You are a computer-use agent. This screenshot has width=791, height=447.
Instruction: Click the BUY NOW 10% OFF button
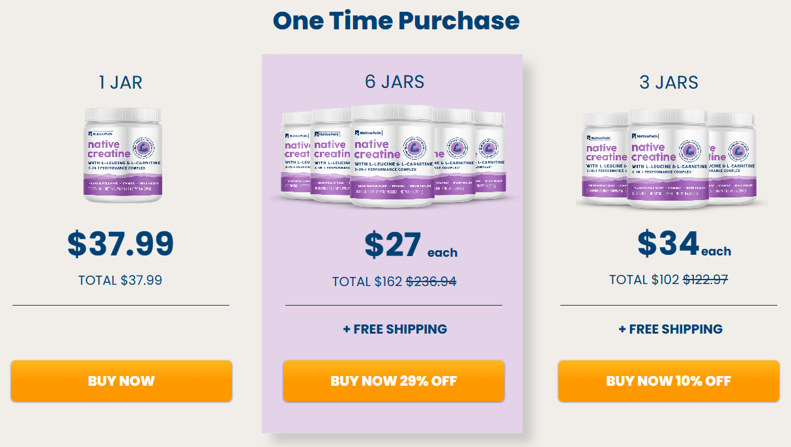669,381
